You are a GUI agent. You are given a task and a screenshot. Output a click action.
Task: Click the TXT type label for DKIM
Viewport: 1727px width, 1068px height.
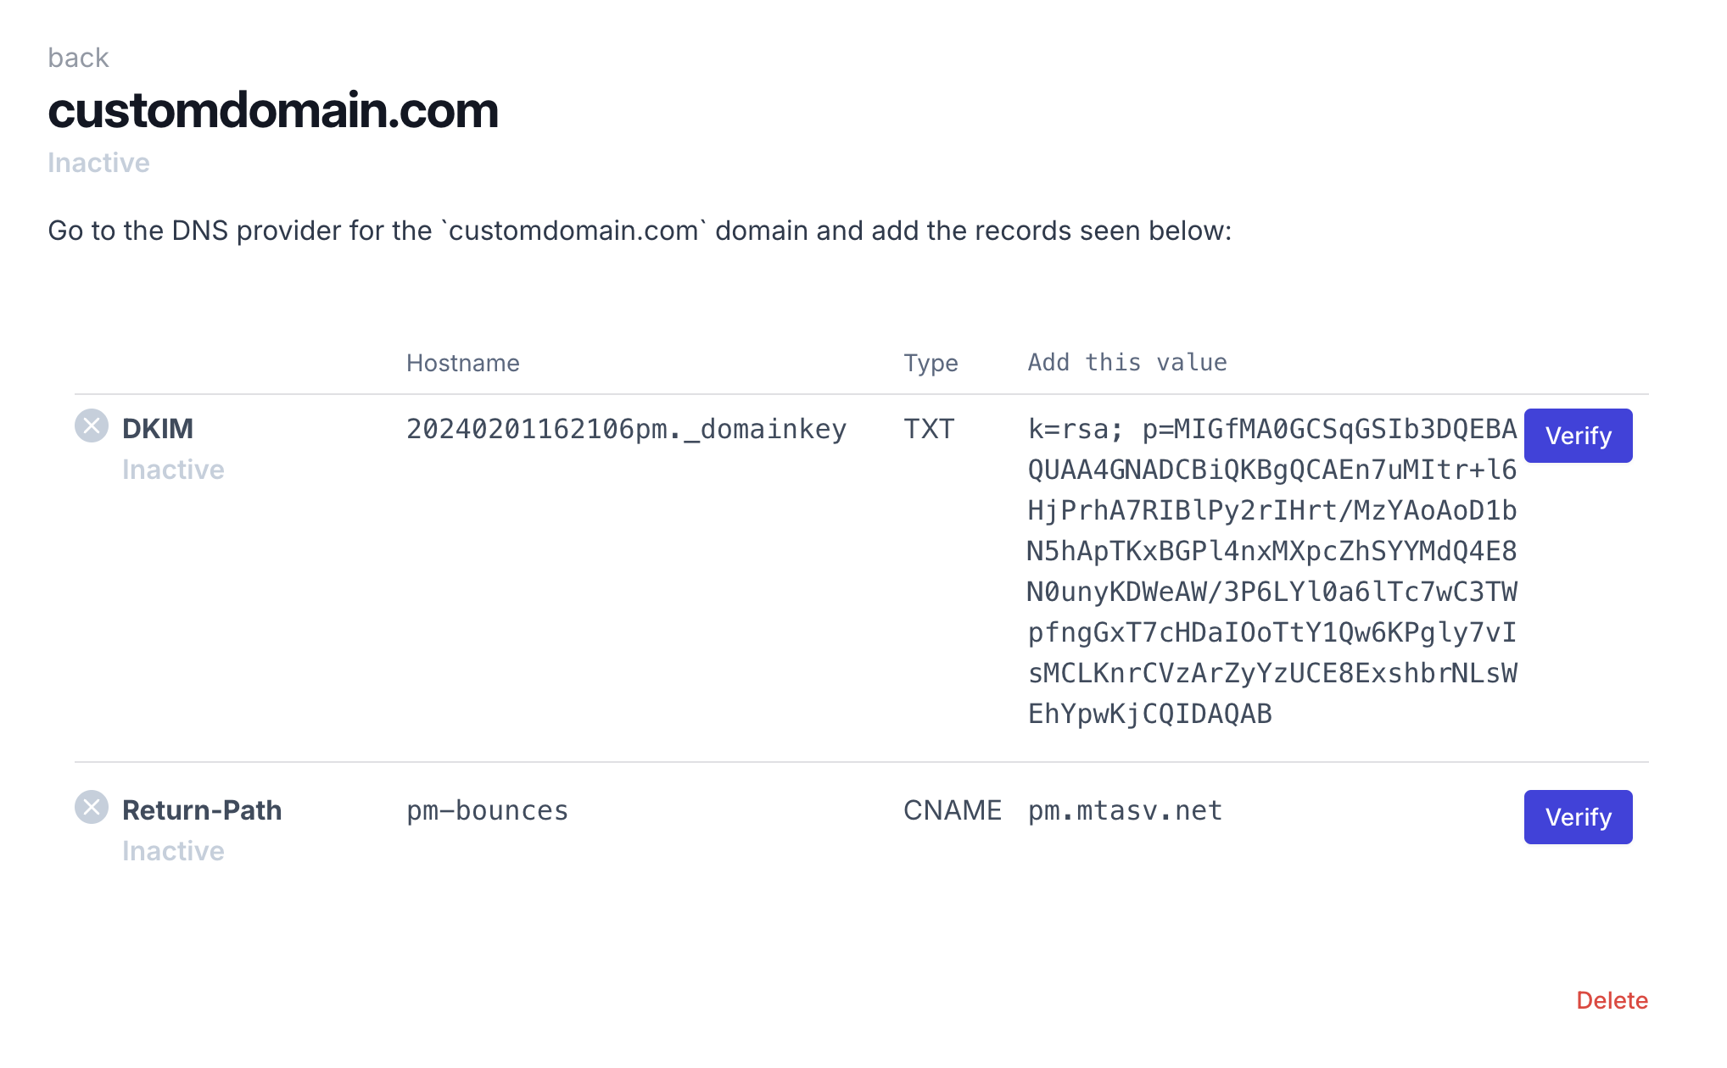pos(931,430)
